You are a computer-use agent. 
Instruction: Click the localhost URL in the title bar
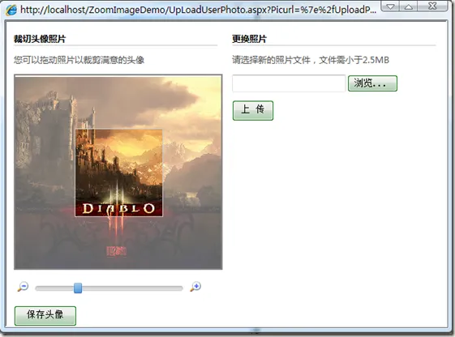pyautogui.click(x=198, y=10)
